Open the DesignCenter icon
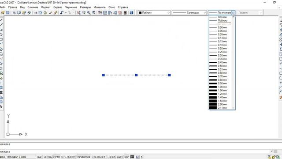The height and width of the screenshot is (159, 282). pos(105,13)
